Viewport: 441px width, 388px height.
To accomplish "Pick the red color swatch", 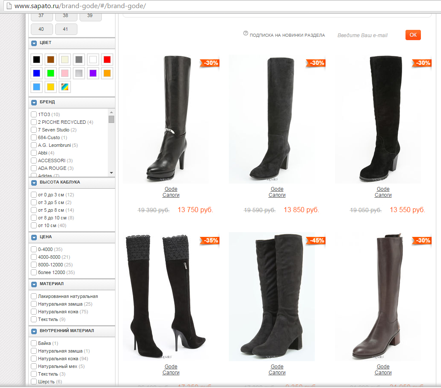I will pyautogui.click(x=107, y=59).
